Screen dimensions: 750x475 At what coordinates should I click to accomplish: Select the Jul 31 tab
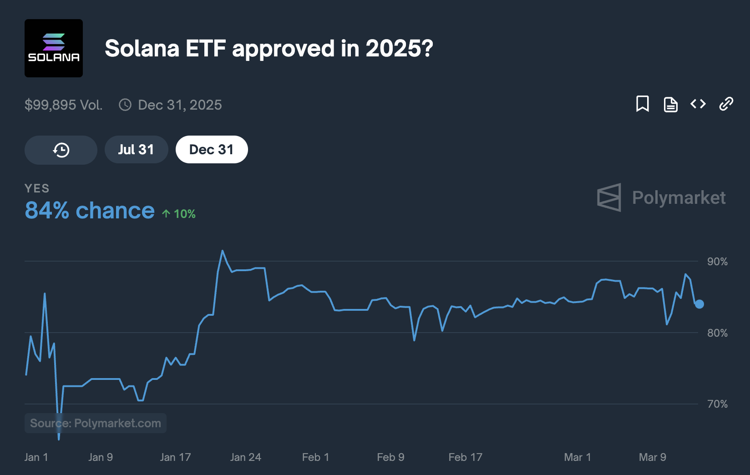pyautogui.click(x=136, y=150)
